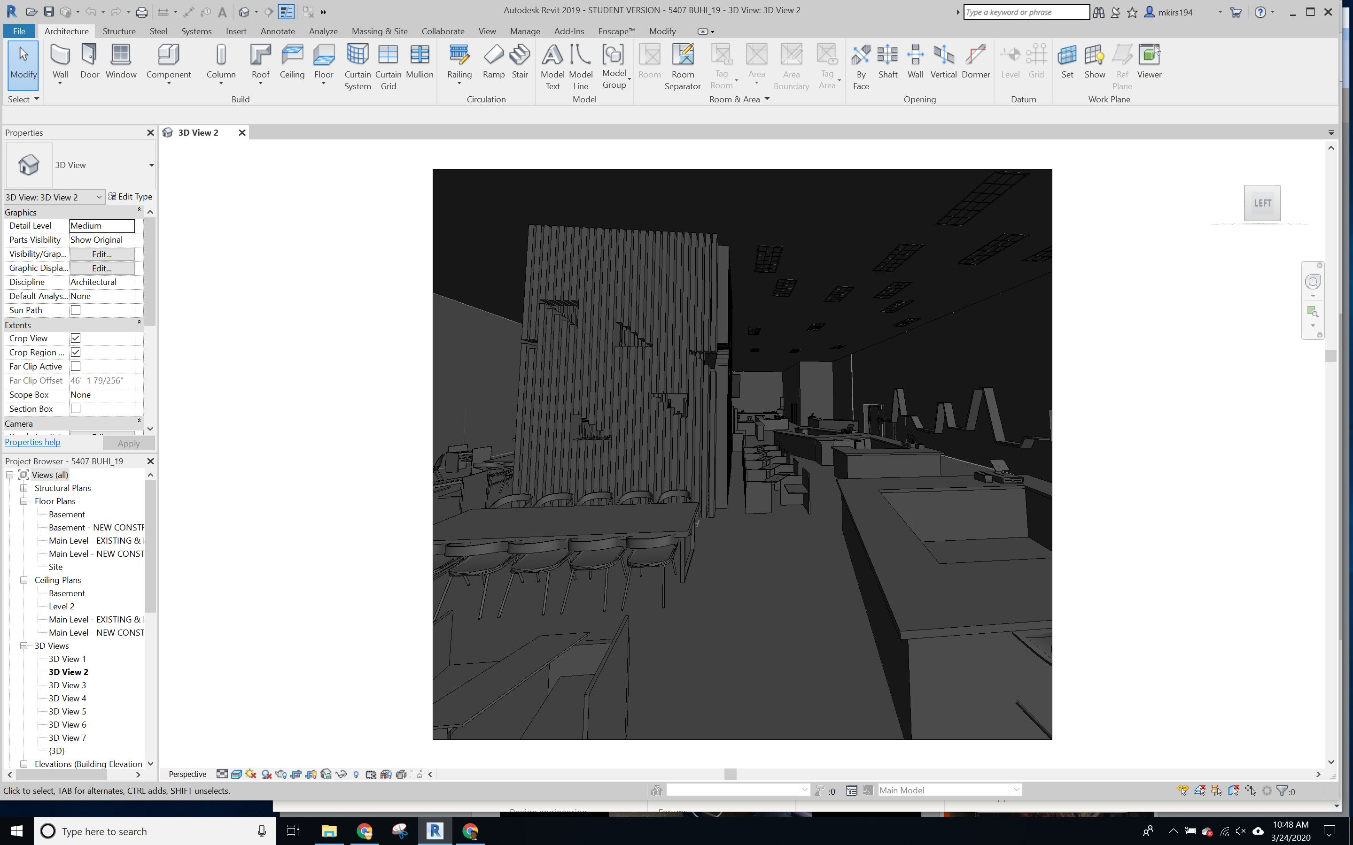Check the Far Clip Active box
Viewport: 1353px width, 845px height.
(x=76, y=367)
